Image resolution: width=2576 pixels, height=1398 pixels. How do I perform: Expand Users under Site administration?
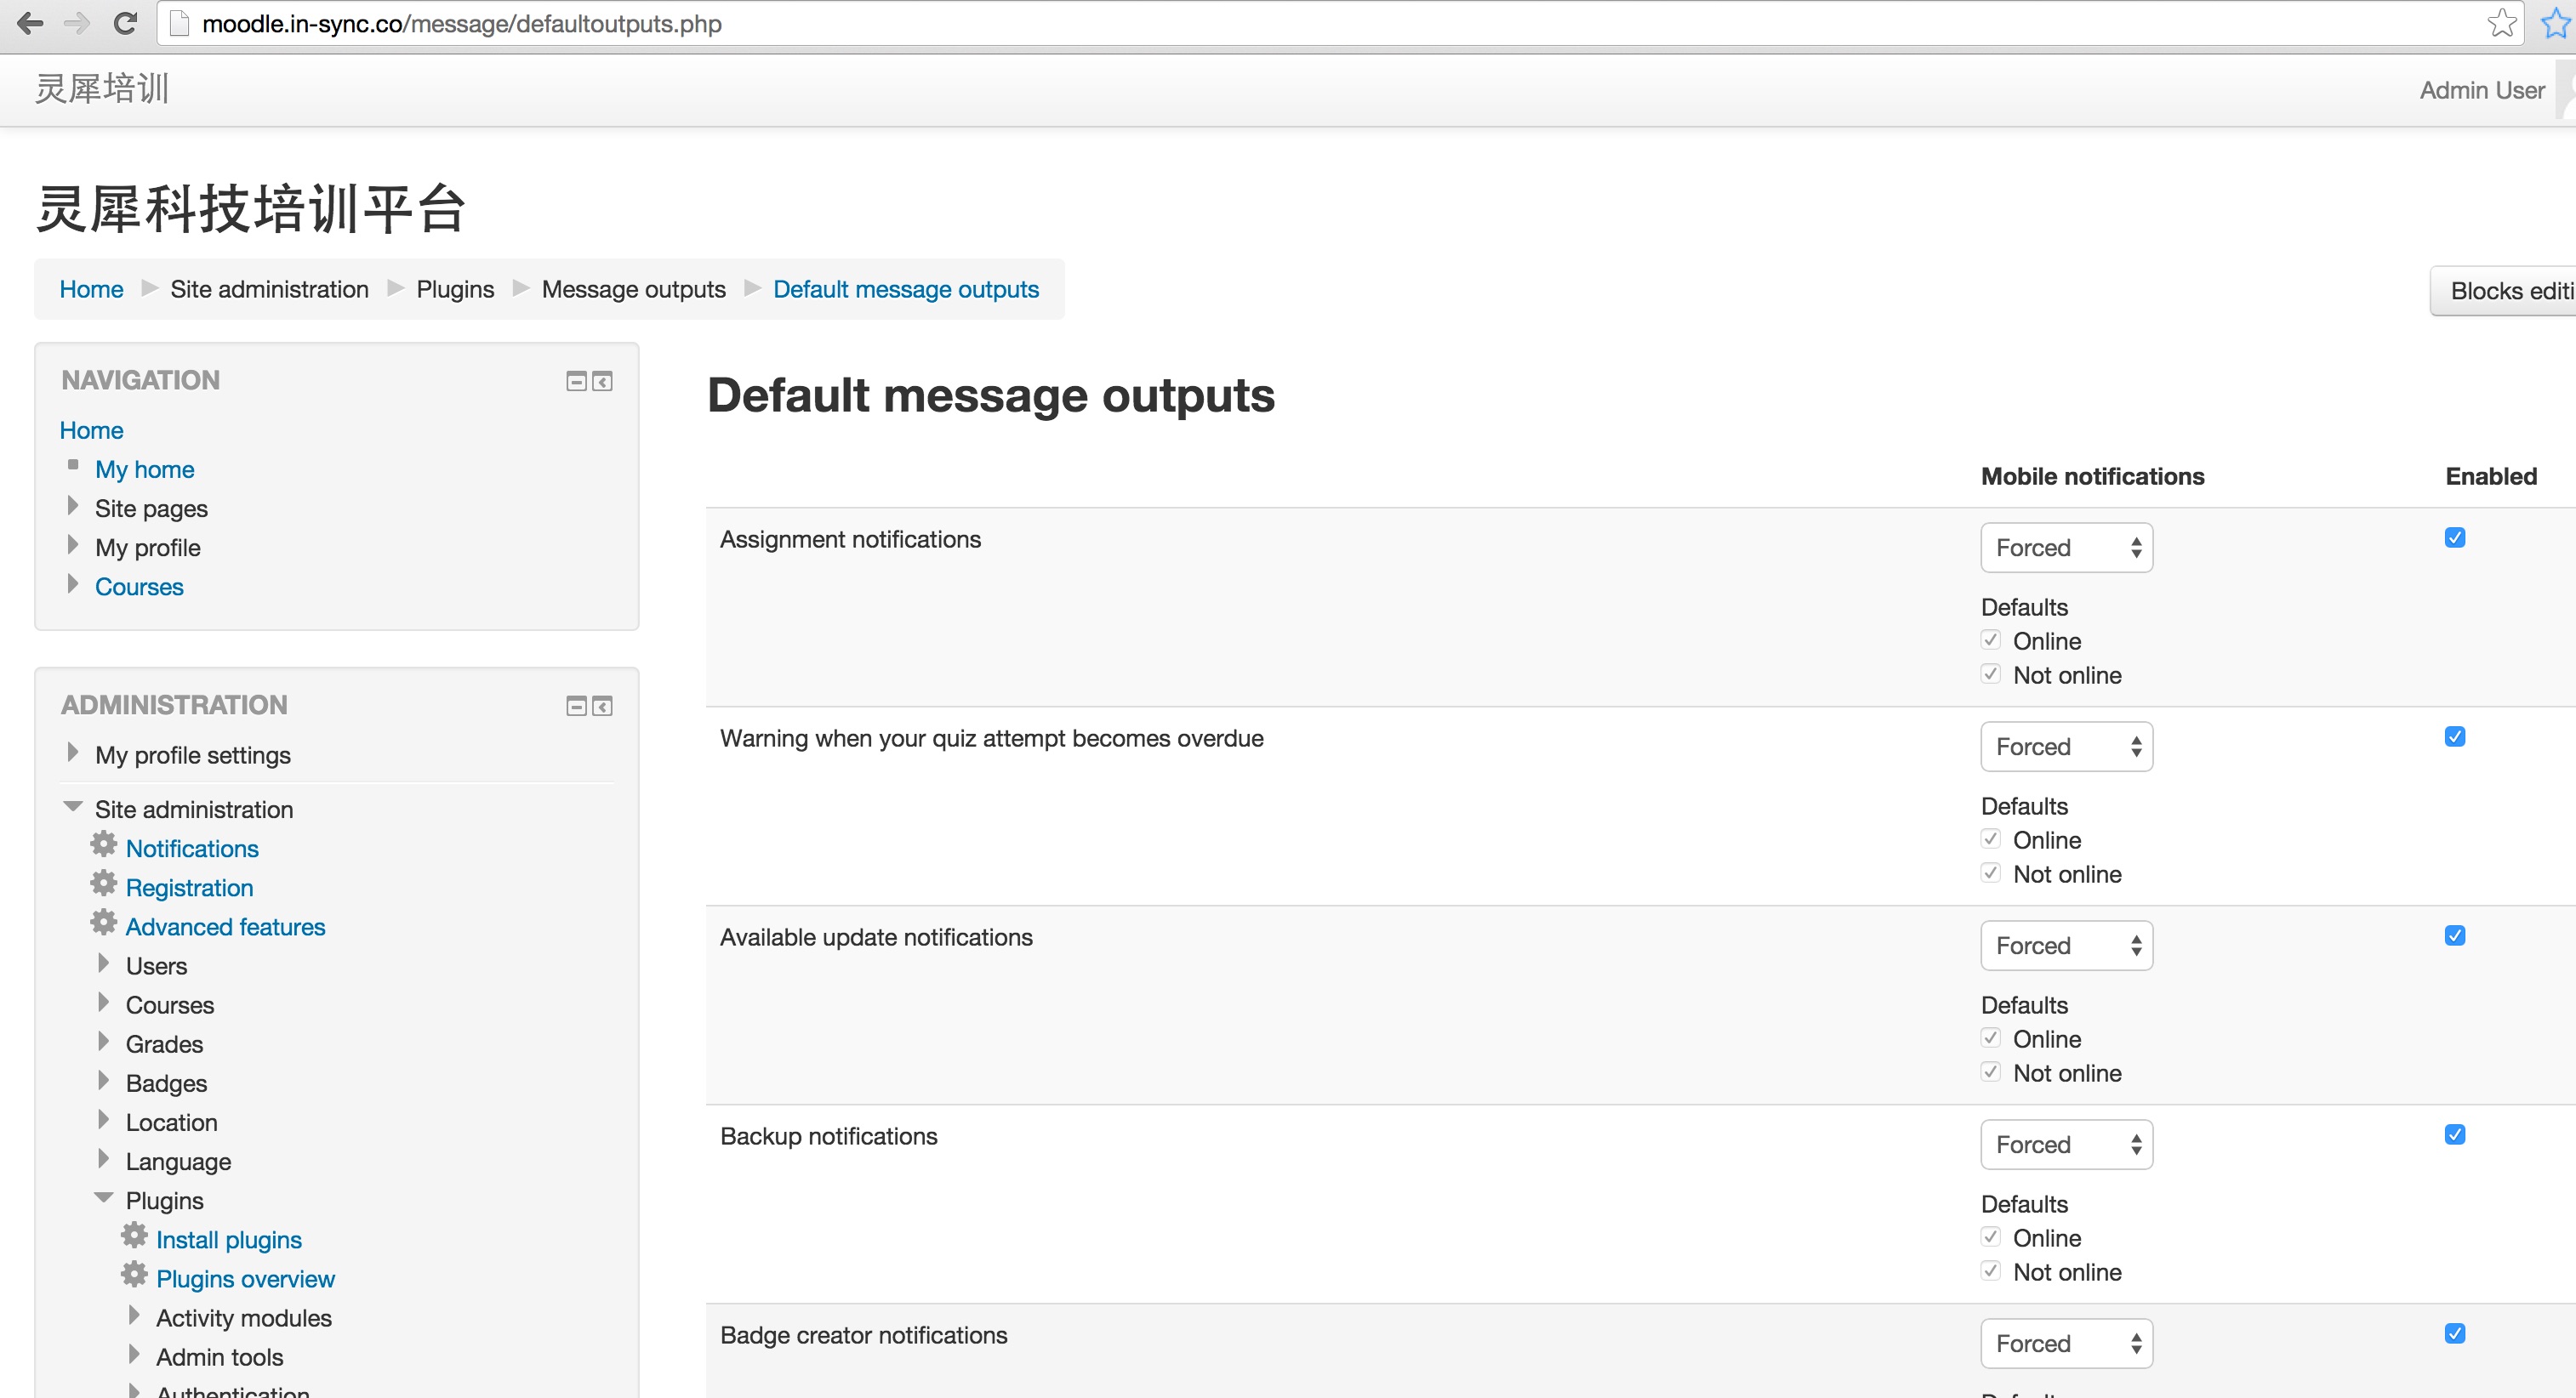[x=103, y=963]
